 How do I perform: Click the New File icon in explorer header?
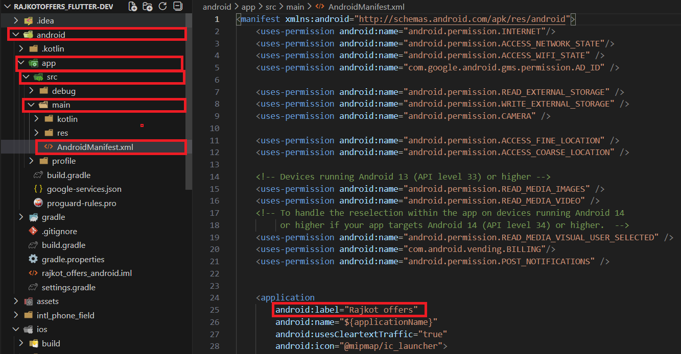tap(133, 7)
